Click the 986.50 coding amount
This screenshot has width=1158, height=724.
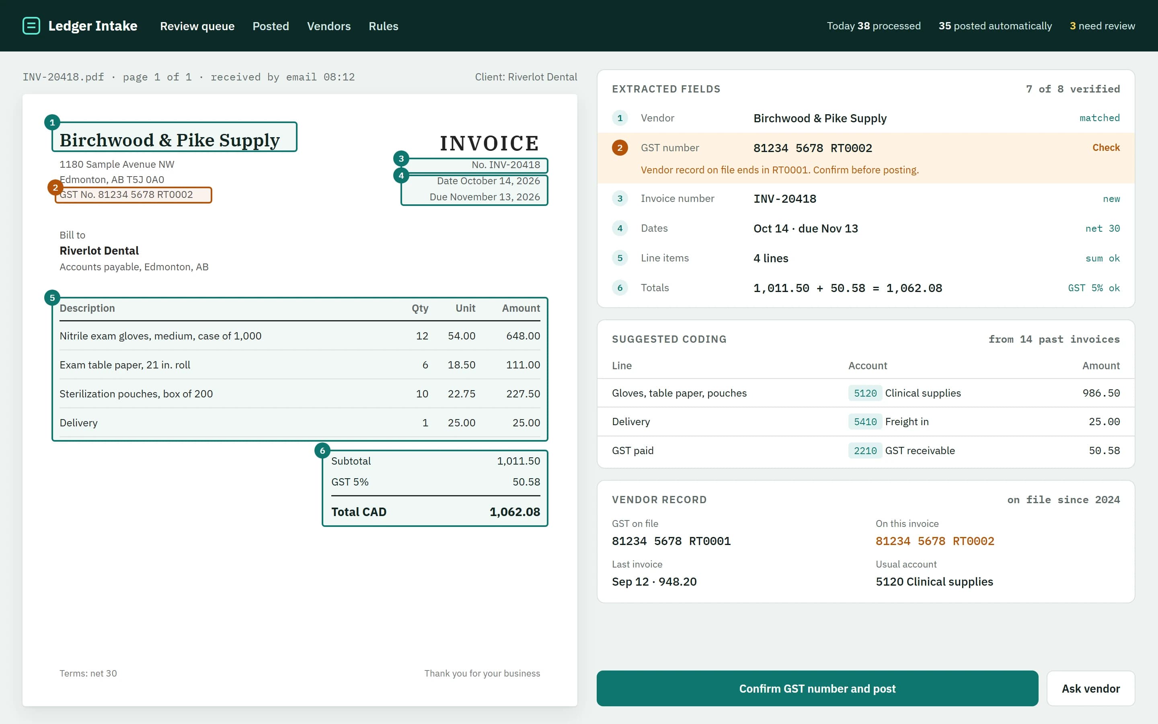click(x=1101, y=393)
